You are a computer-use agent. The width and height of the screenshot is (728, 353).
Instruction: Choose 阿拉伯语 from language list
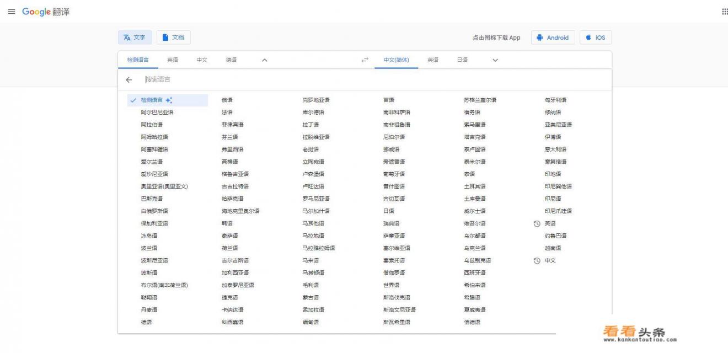click(152, 125)
